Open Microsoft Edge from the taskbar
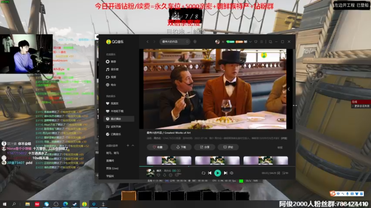371x208 pixels. [65, 204]
